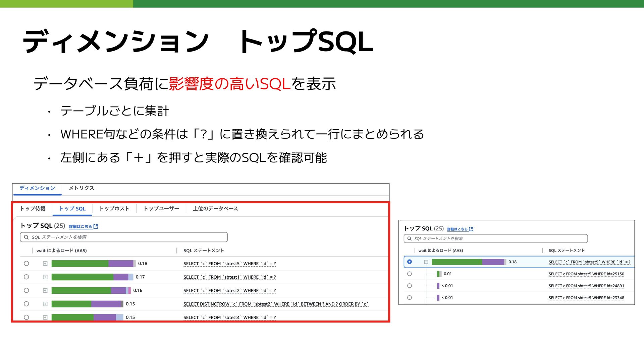Image resolution: width=644 pixels, height=362 pixels.
Task: Expand the sbtest1 SQL row with plus icon
Action: click(x=45, y=277)
